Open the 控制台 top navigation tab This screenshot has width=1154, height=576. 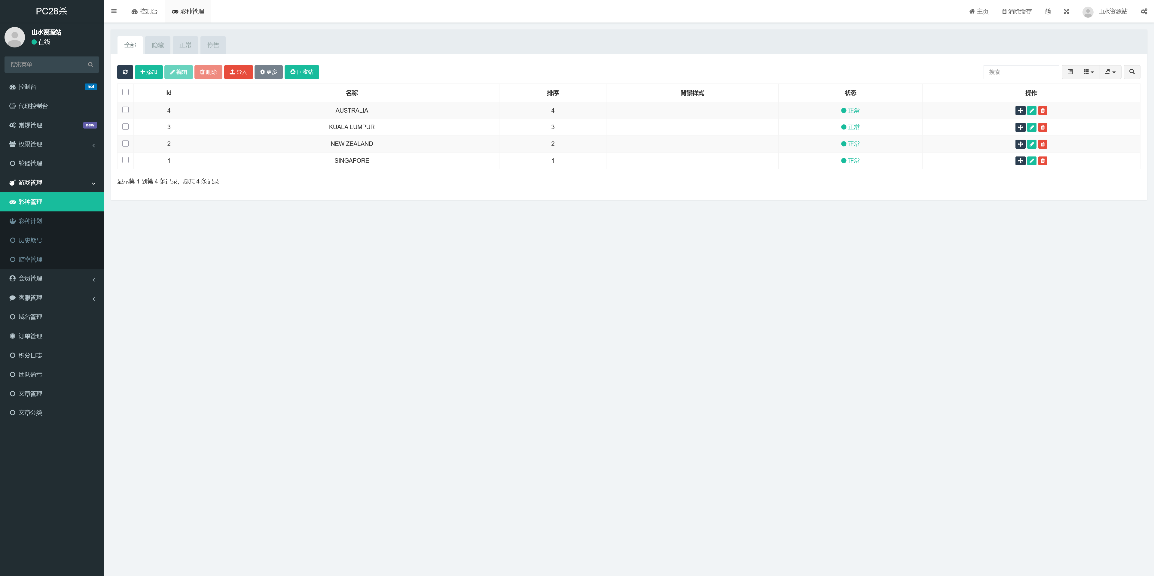144,11
